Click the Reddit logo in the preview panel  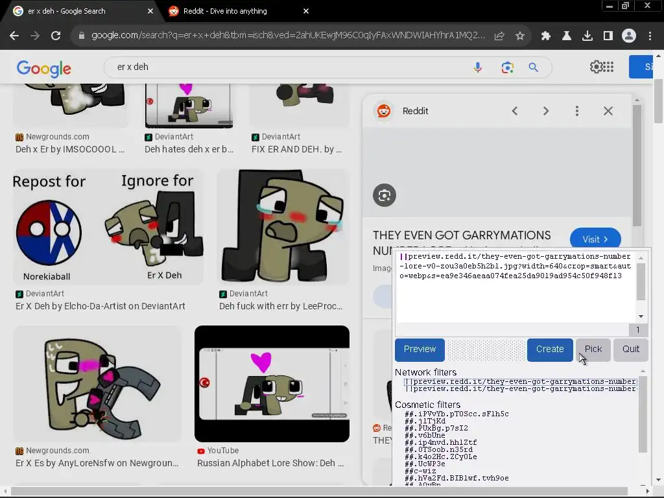(x=384, y=111)
